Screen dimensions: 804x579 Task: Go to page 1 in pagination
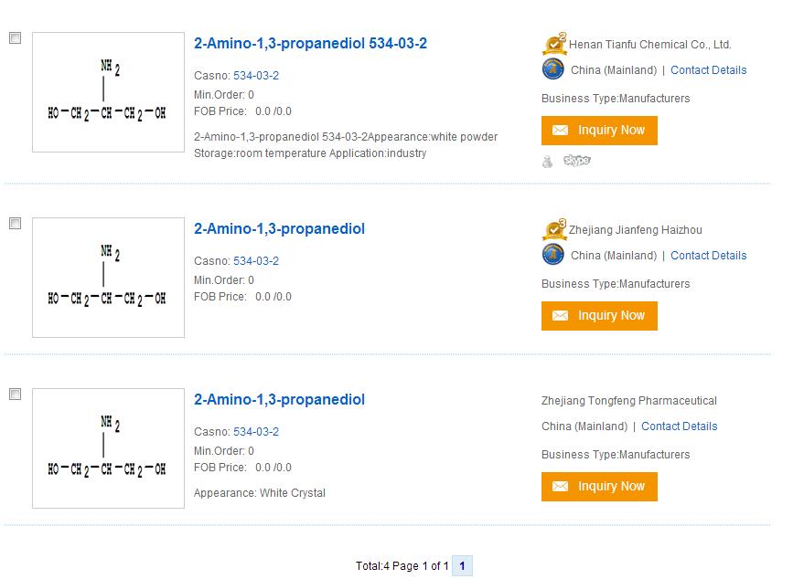point(462,566)
